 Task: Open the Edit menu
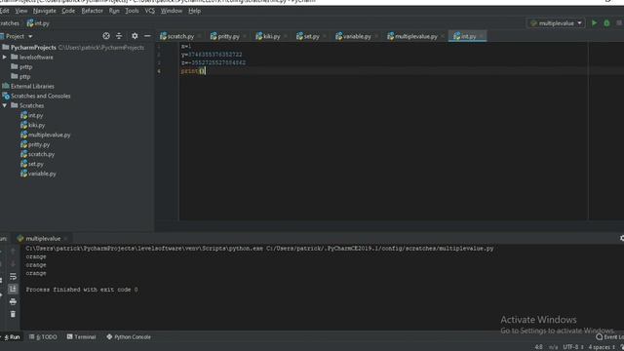(4, 11)
